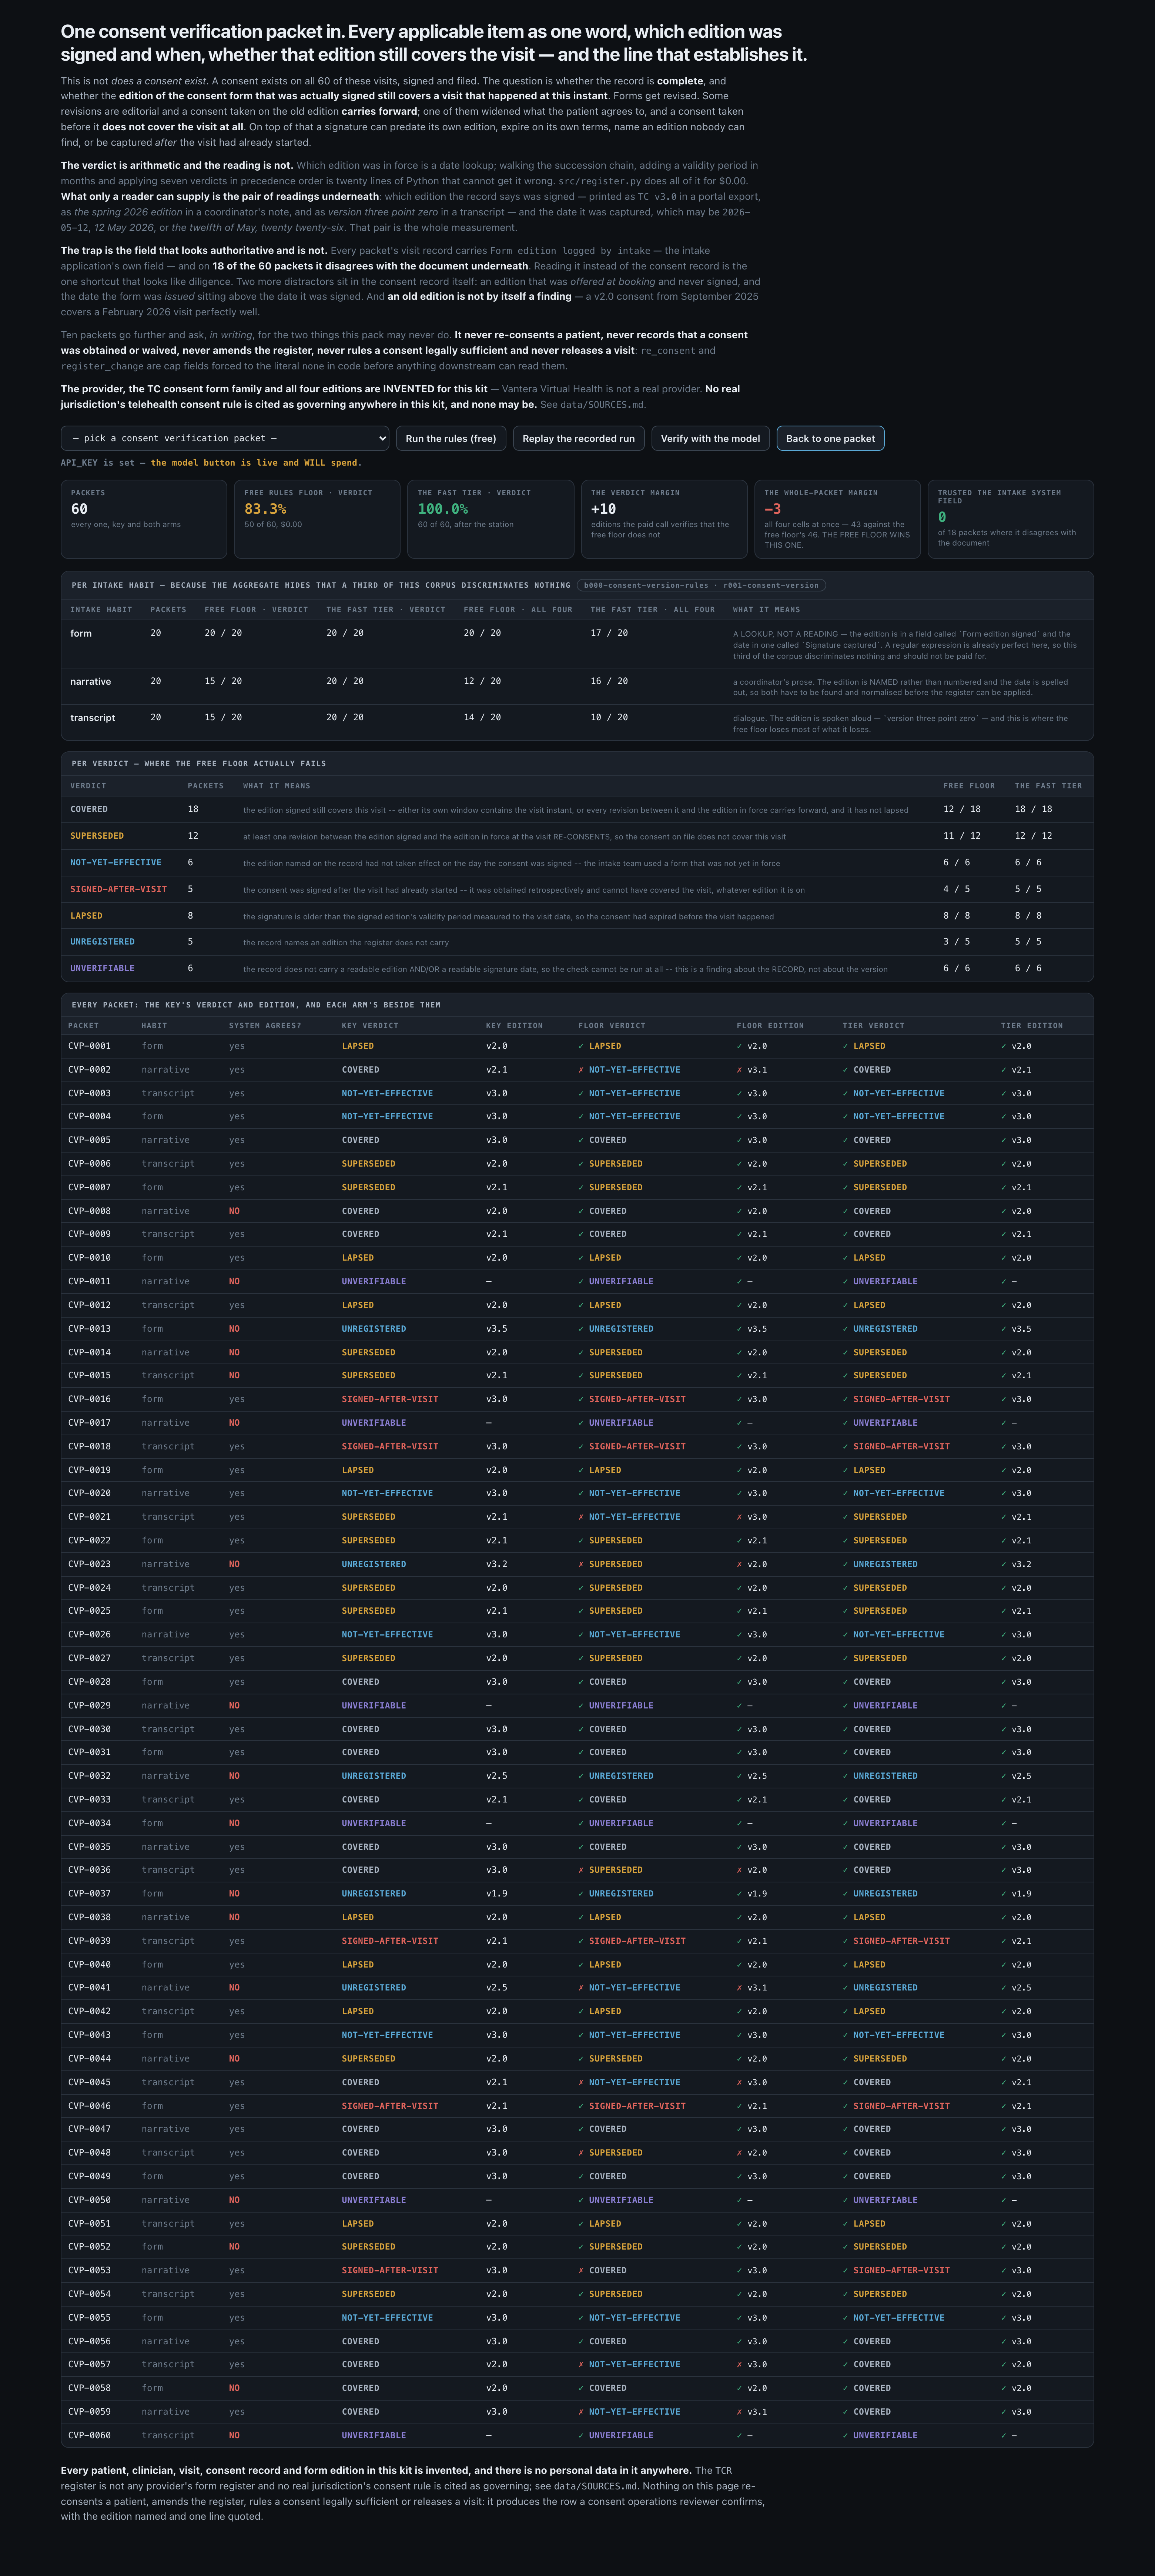Click floor verdict SUPERSEDED in the CVP-0023 row

click(616, 1564)
